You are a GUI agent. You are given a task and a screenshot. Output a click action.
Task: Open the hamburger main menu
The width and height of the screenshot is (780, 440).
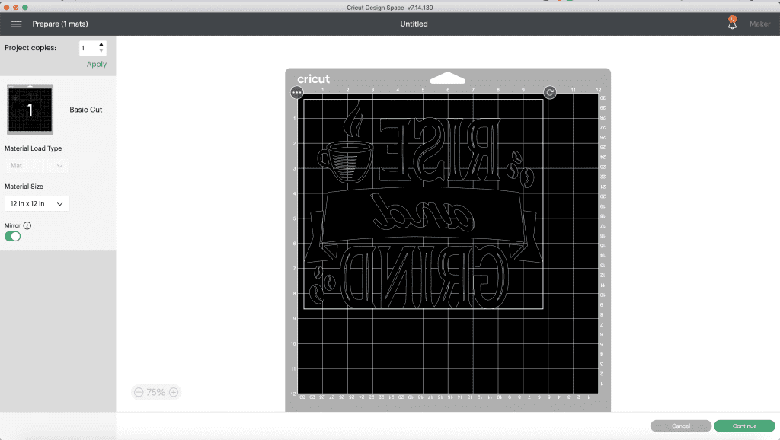(x=16, y=24)
